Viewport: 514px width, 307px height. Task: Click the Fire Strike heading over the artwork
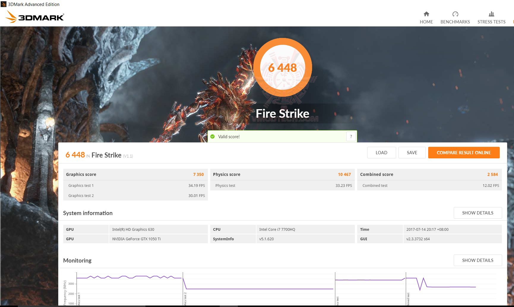[282, 114]
